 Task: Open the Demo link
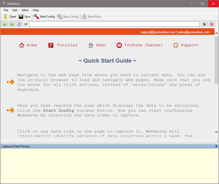pos(101,45)
